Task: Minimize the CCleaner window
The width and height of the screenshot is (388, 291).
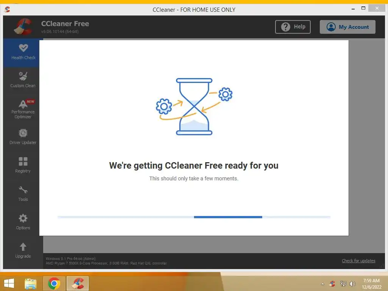Action: (x=353, y=9)
